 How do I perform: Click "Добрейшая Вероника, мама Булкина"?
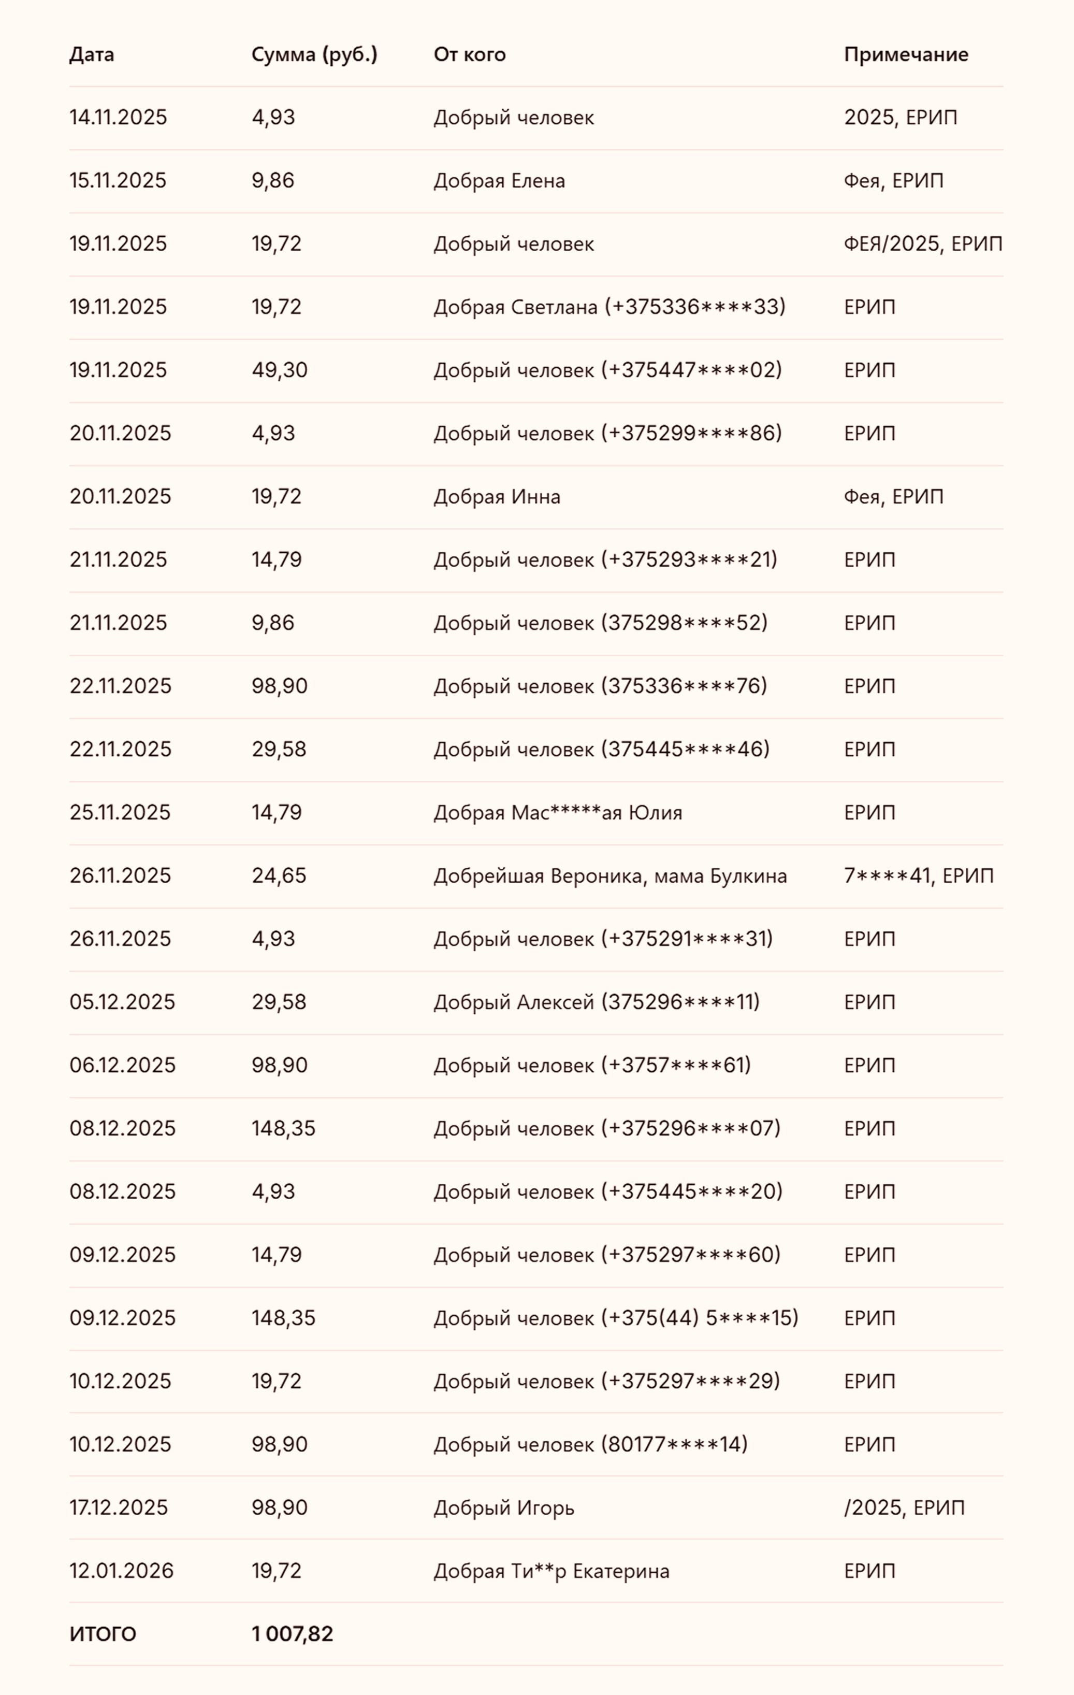click(609, 875)
